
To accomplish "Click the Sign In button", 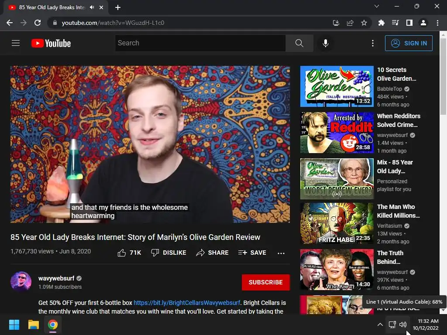I will pos(409,43).
